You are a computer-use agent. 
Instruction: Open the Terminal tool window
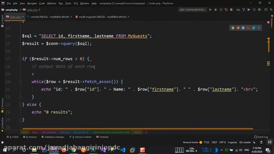click(x=102, y=137)
